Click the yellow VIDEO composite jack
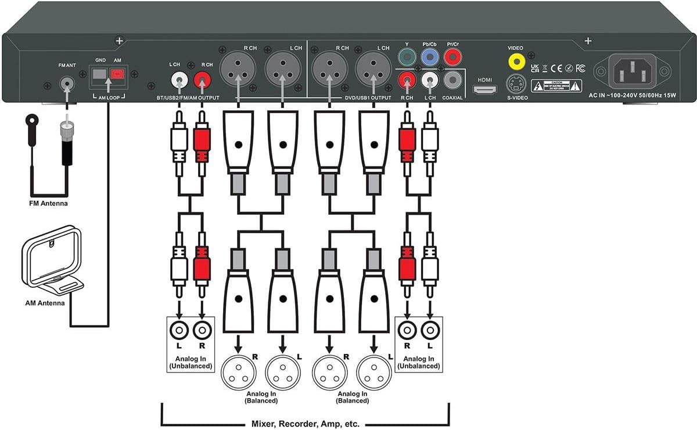 pyautogui.click(x=515, y=60)
